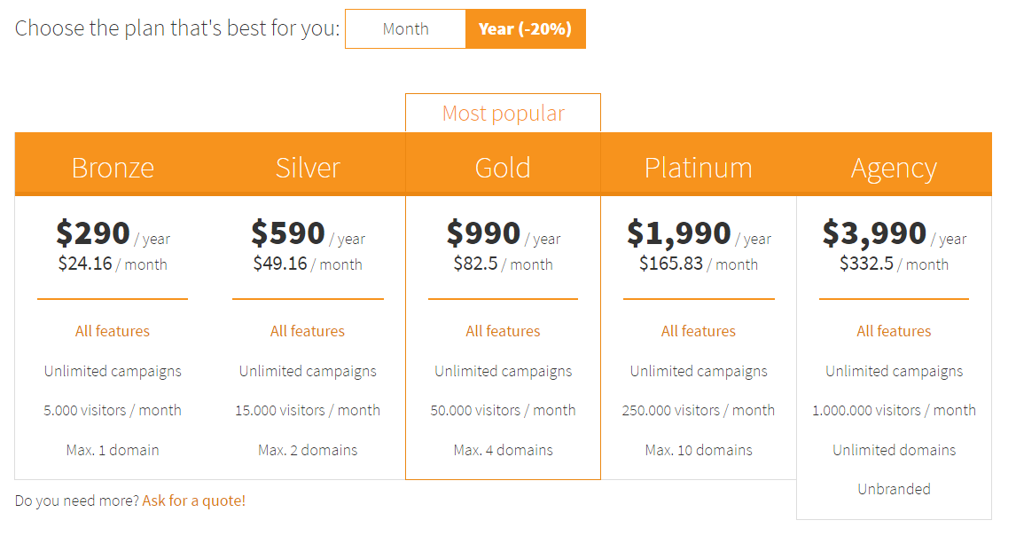Click the $990 / year Gold price

504,233
